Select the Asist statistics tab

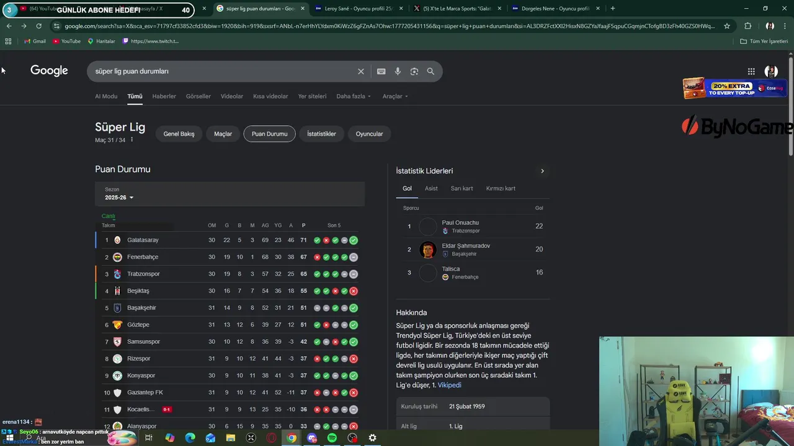(x=431, y=188)
